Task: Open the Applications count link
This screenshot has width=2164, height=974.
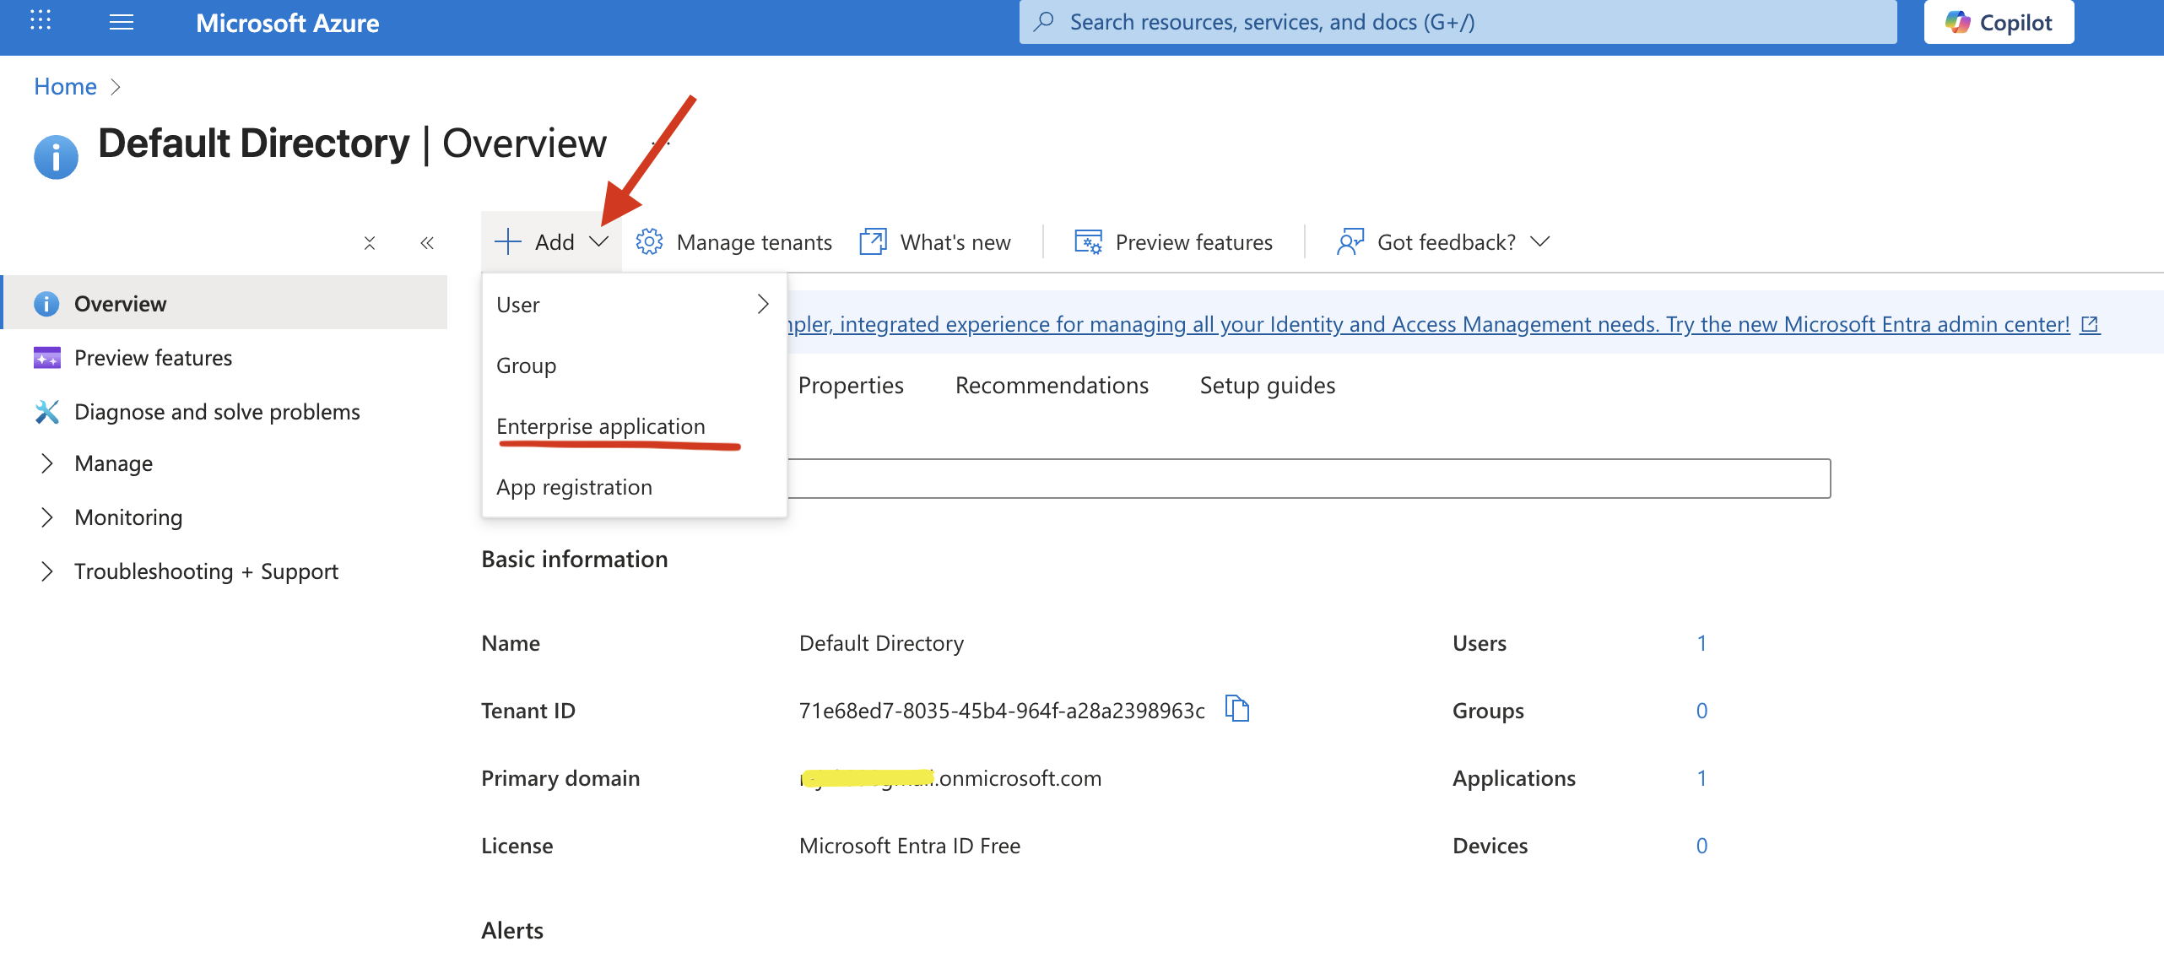Action: pyautogui.click(x=1702, y=778)
